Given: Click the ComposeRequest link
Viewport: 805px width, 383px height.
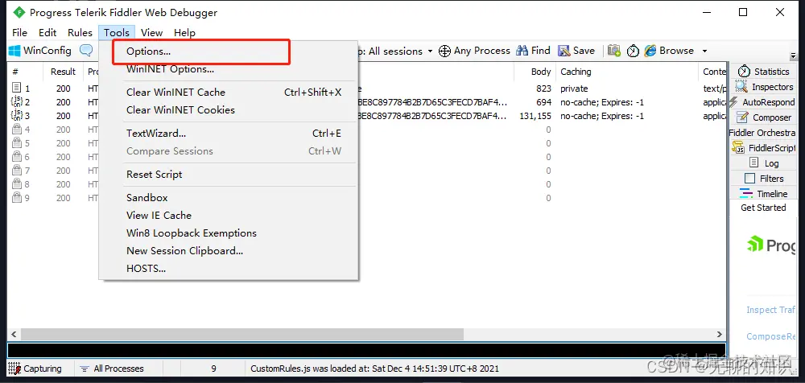Looking at the screenshot, I should pyautogui.click(x=771, y=336).
